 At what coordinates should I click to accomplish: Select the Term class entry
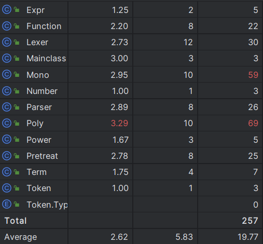click(37, 172)
